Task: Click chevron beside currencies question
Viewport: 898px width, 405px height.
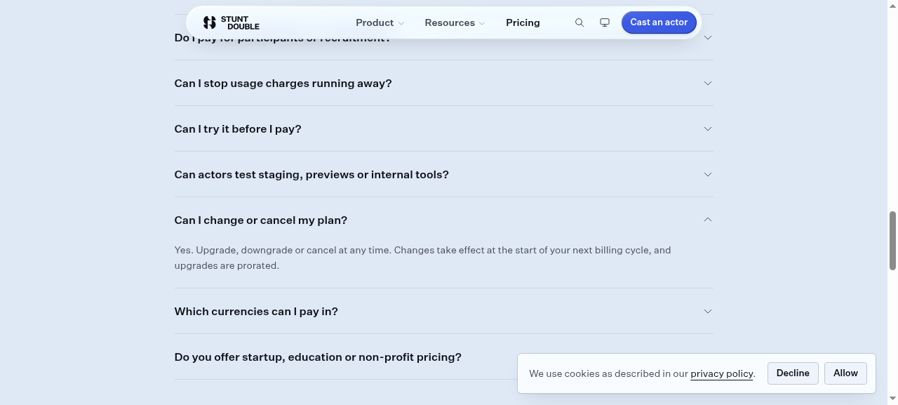Action: (708, 311)
